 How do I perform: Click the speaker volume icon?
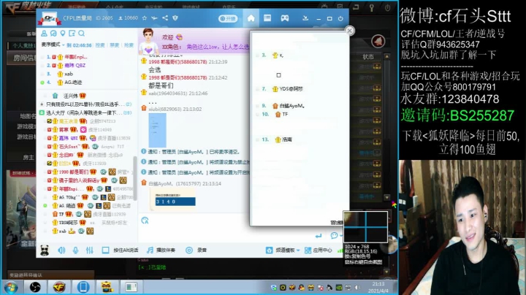tap(61, 250)
